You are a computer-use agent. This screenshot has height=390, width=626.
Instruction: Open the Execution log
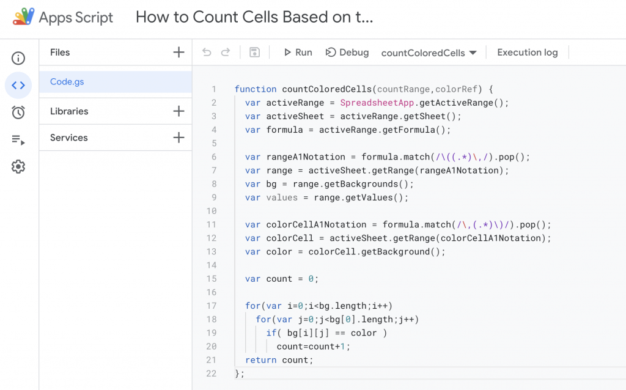point(527,52)
